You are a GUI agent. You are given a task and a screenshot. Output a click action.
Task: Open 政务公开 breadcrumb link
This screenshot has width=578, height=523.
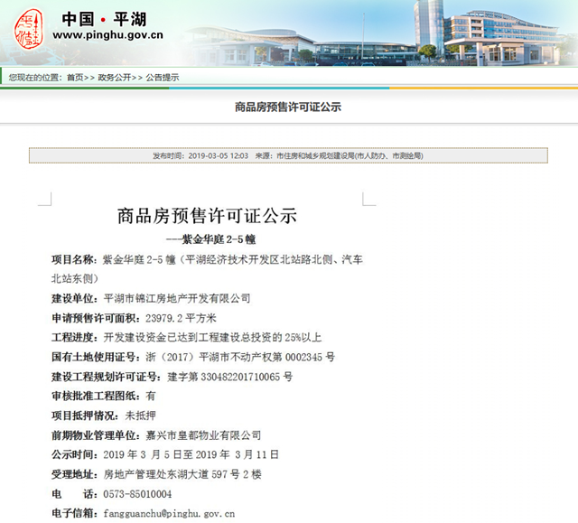click(x=115, y=78)
